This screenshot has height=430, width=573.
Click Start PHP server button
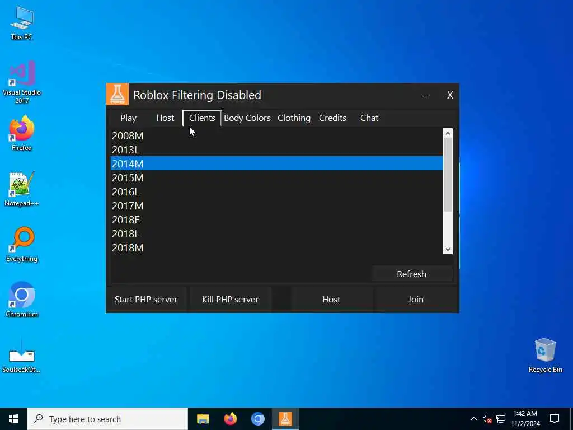point(146,299)
